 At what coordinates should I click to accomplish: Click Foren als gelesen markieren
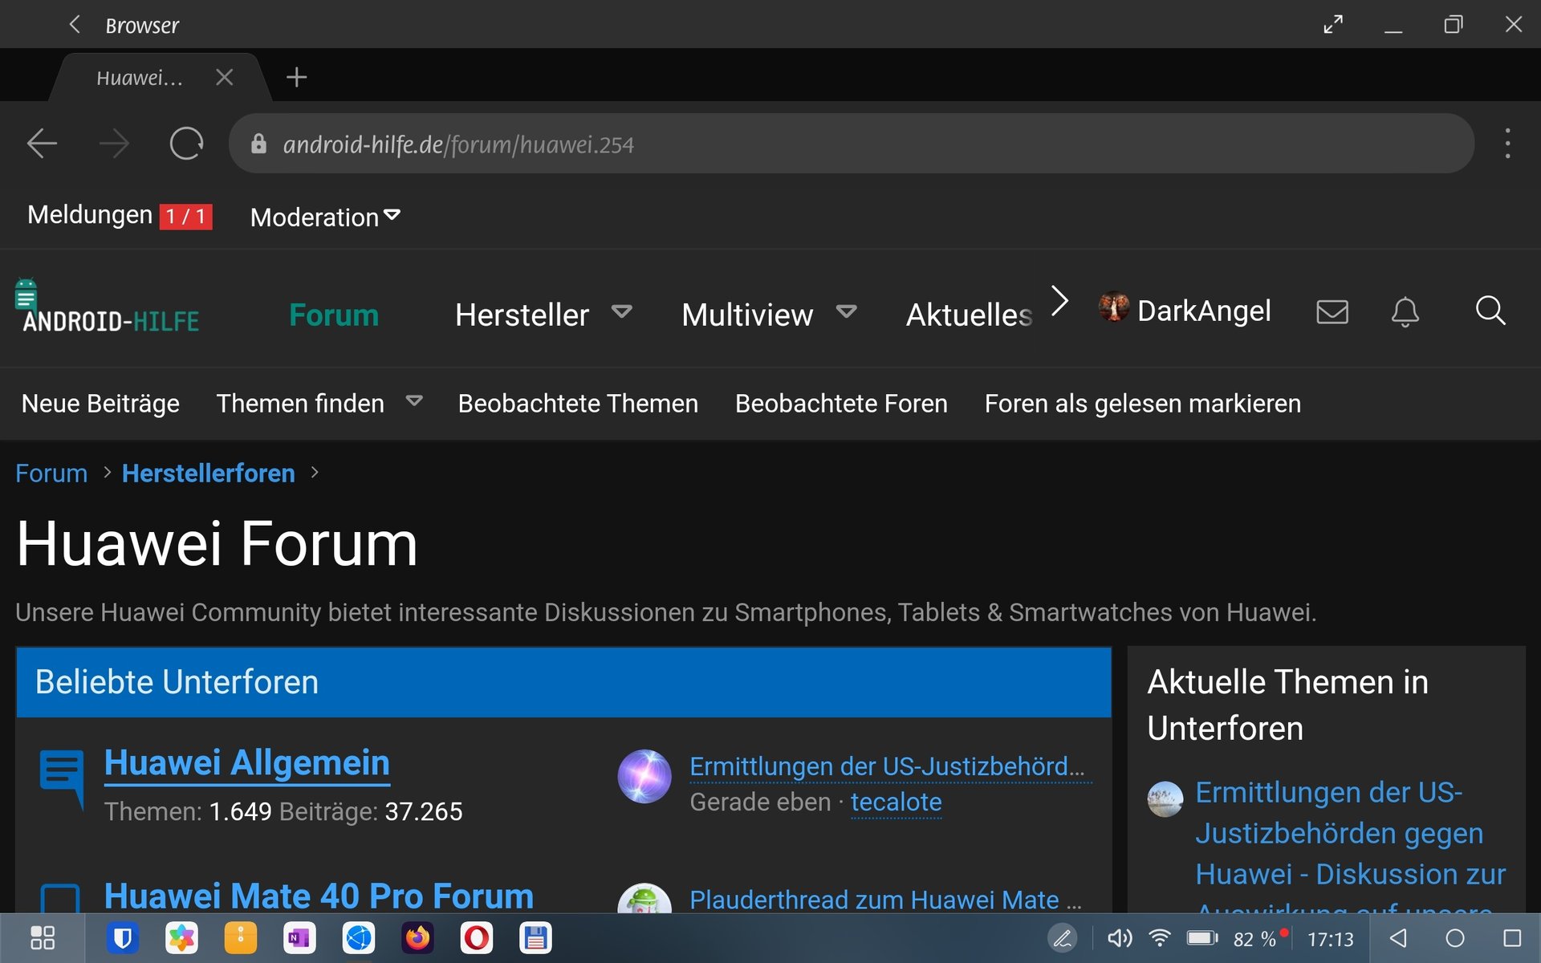1143,403
